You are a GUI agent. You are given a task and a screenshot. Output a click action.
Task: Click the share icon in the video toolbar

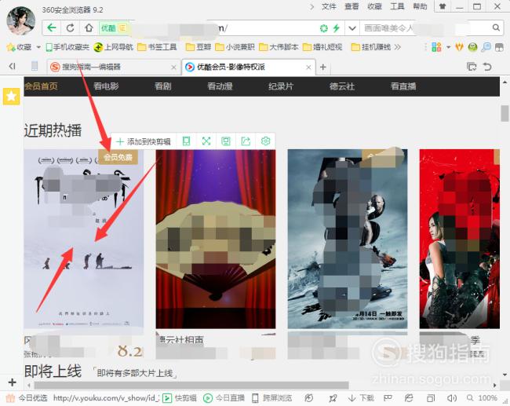coord(246,141)
